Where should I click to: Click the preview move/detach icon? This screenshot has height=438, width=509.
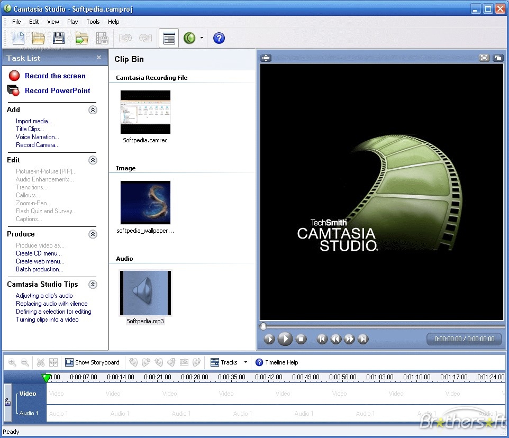(266, 58)
